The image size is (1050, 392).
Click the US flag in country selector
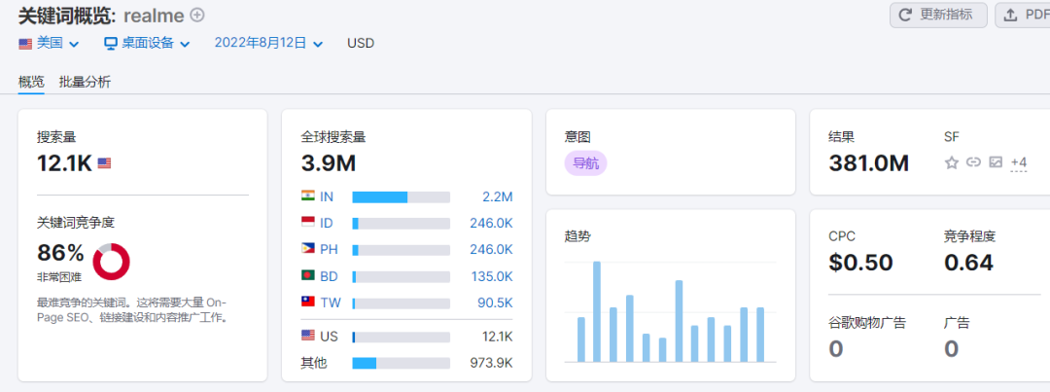25,44
